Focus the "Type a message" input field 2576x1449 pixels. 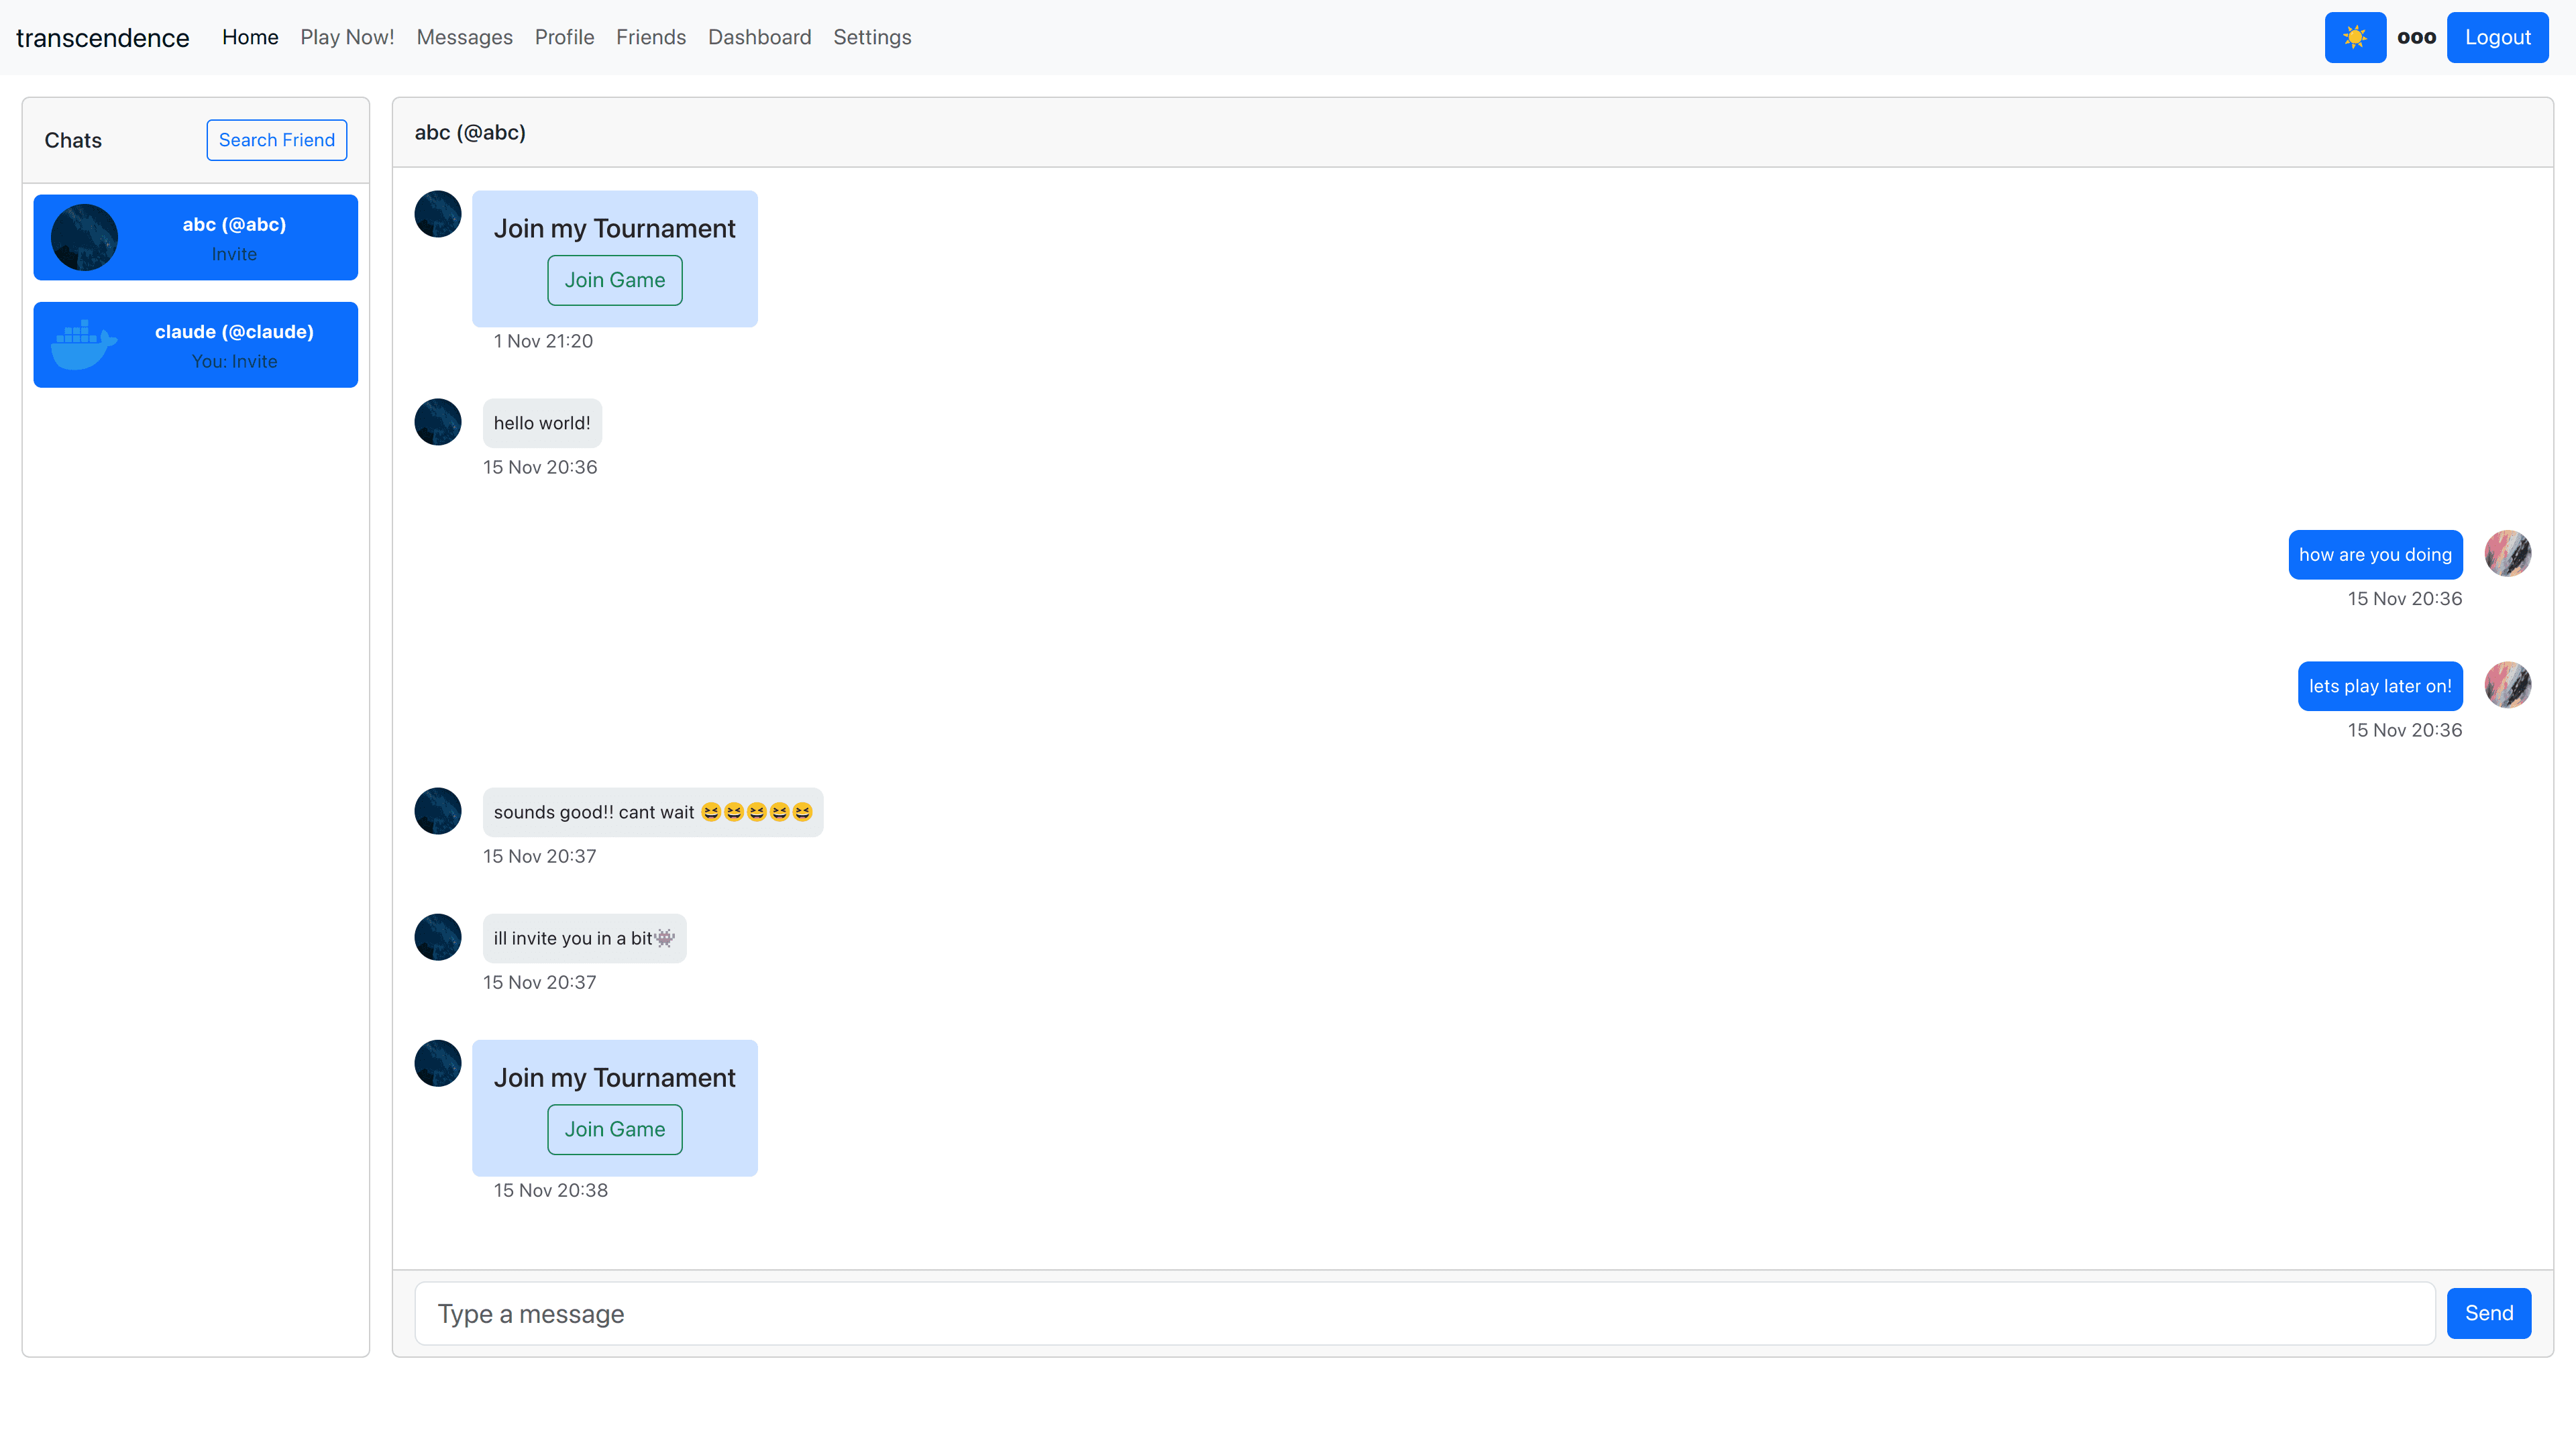tap(1424, 1314)
